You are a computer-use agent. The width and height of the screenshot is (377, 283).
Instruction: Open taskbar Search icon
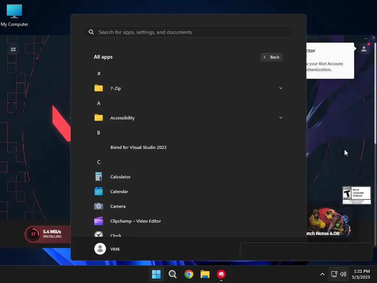(x=172, y=274)
